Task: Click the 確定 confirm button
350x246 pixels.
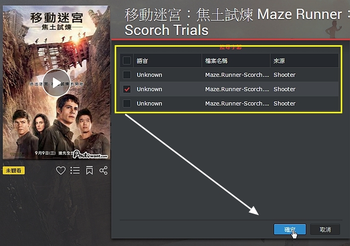Action: click(290, 229)
